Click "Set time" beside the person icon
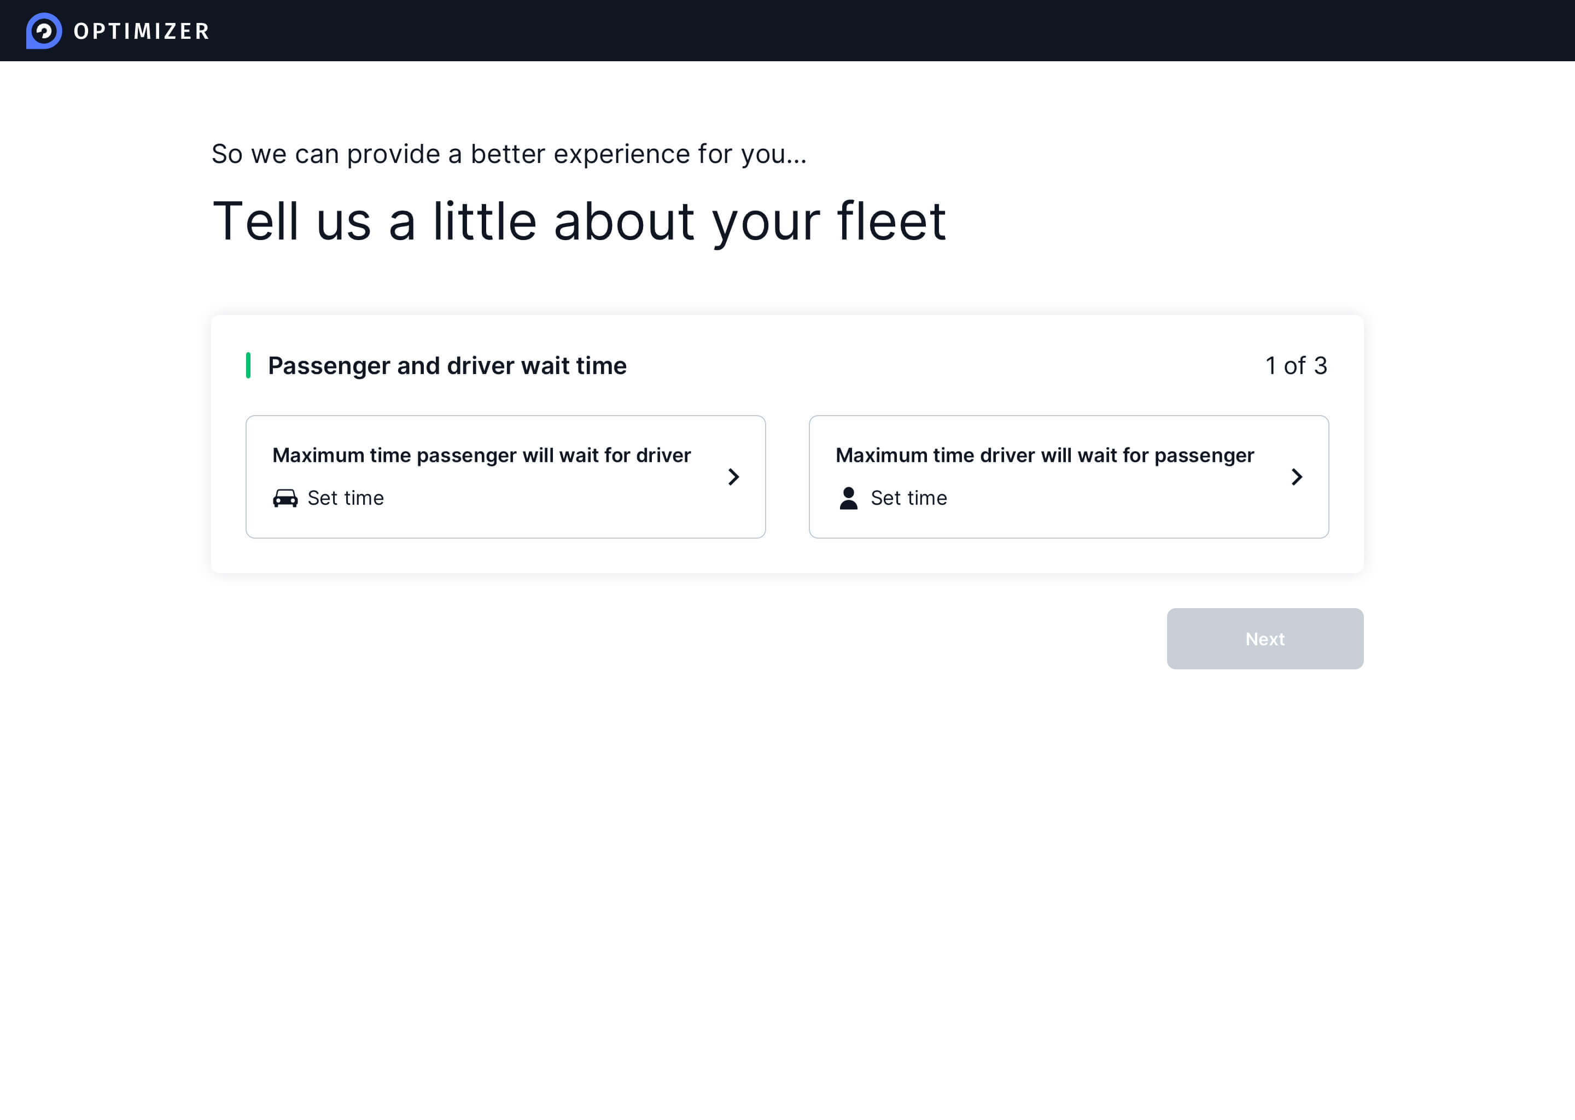This screenshot has height=1120, width=1575. tap(908, 498)
